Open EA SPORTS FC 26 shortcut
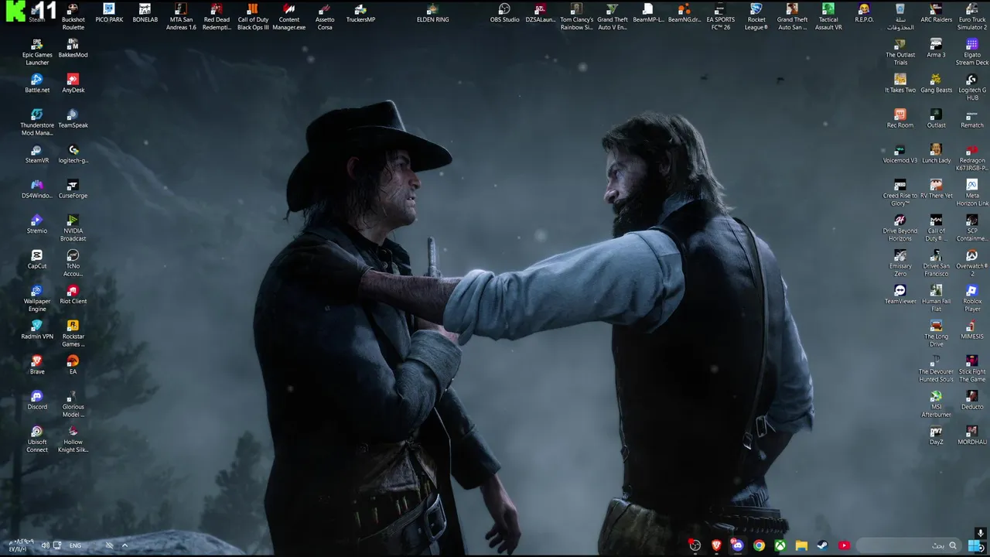The width and height of the screenshot is (990, 557). (x=720, y=15)
